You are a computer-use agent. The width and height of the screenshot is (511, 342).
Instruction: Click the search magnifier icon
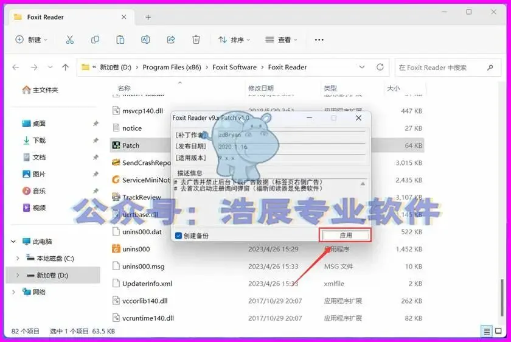(x=490, y=68)
